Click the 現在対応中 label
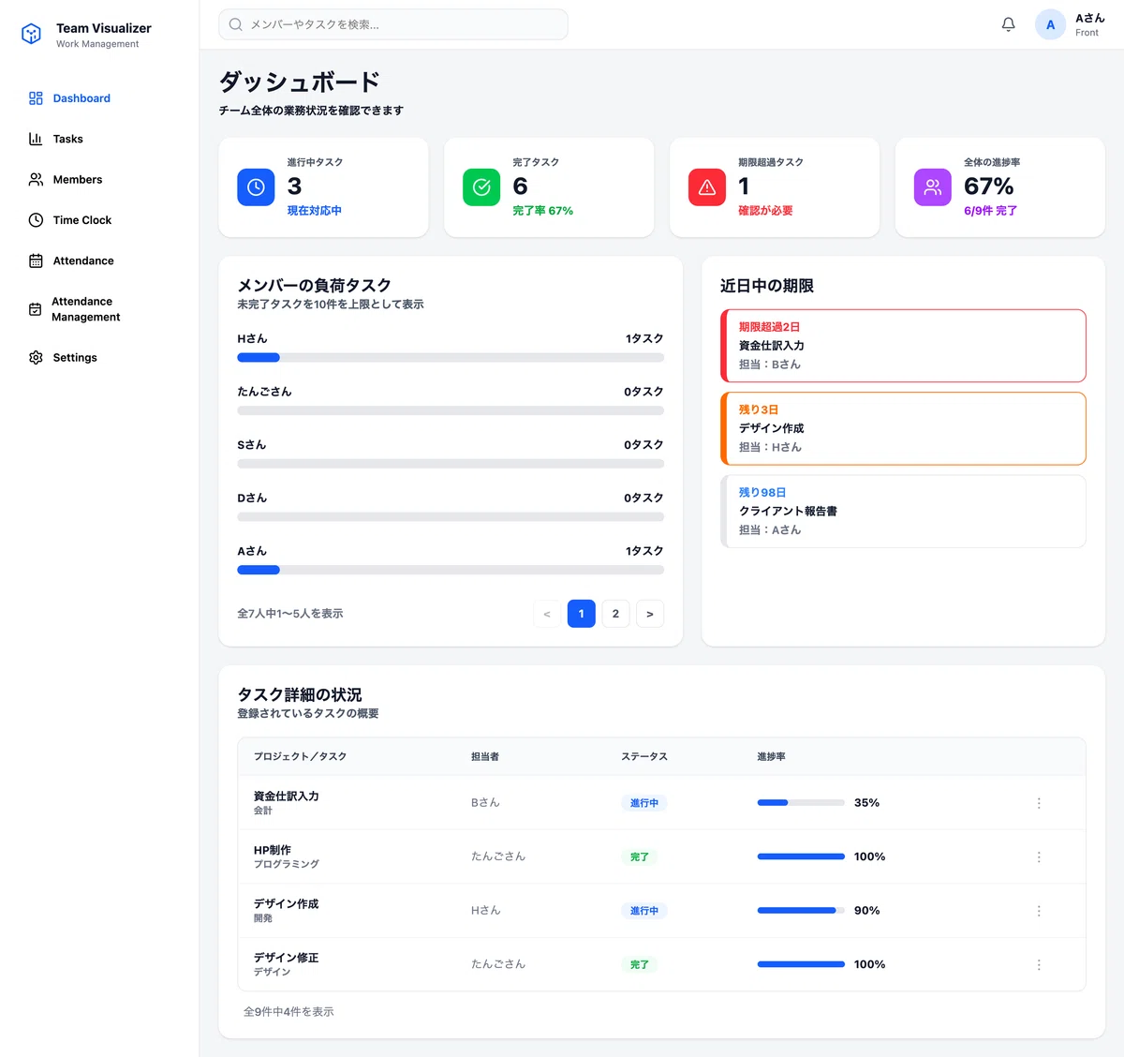This screenshot has width=1124, height=1057. point(315,211)
